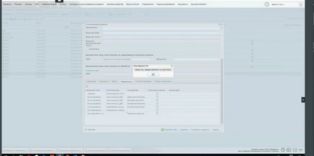Click the Пользователь column header

[137, 90]
